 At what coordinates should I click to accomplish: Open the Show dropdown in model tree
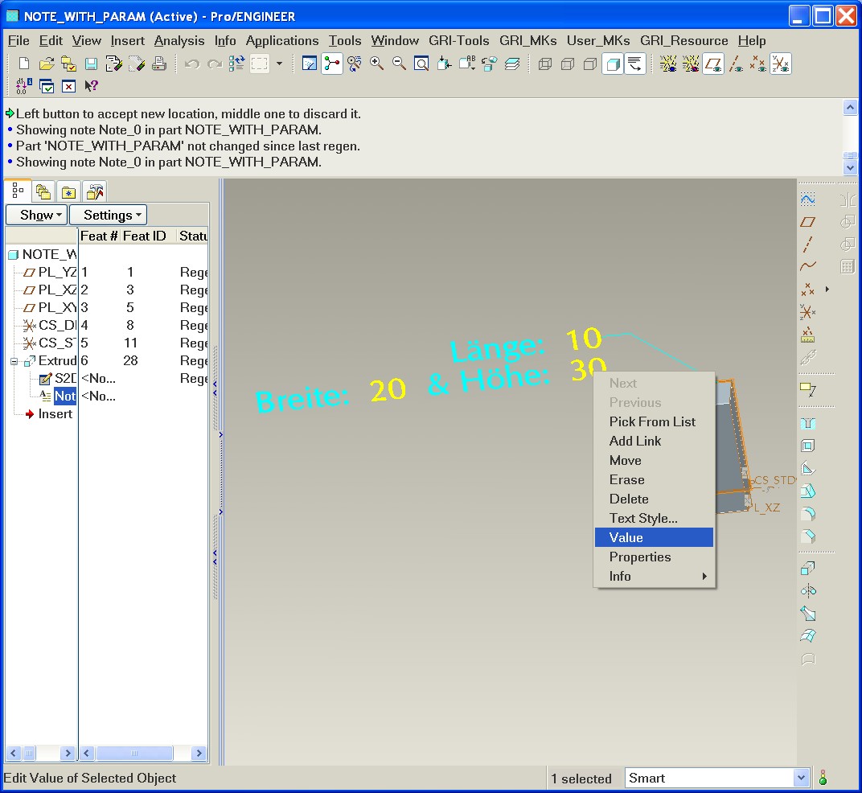click(36, 215)
